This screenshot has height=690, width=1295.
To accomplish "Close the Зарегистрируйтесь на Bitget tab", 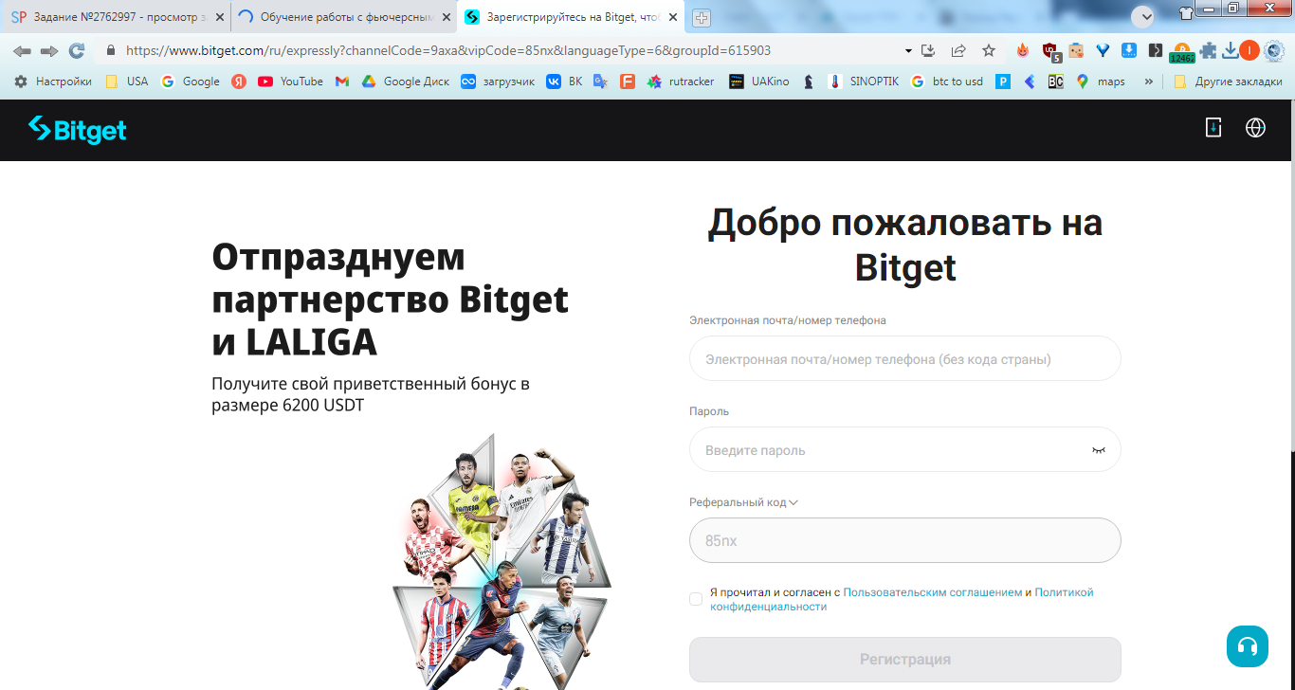I will (x=672, y=17).
